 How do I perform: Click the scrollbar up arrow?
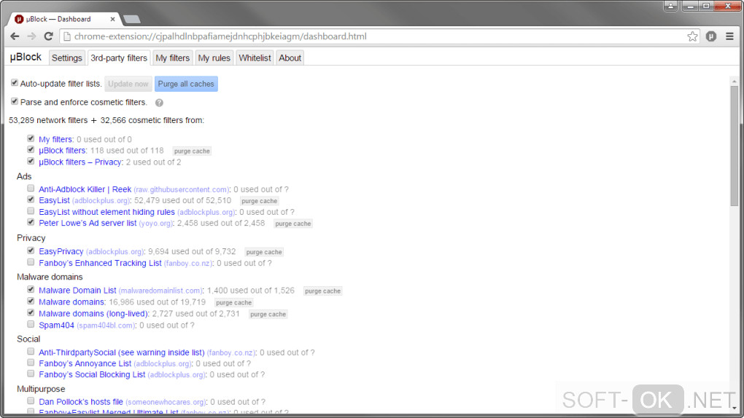(x=734, y=82)
